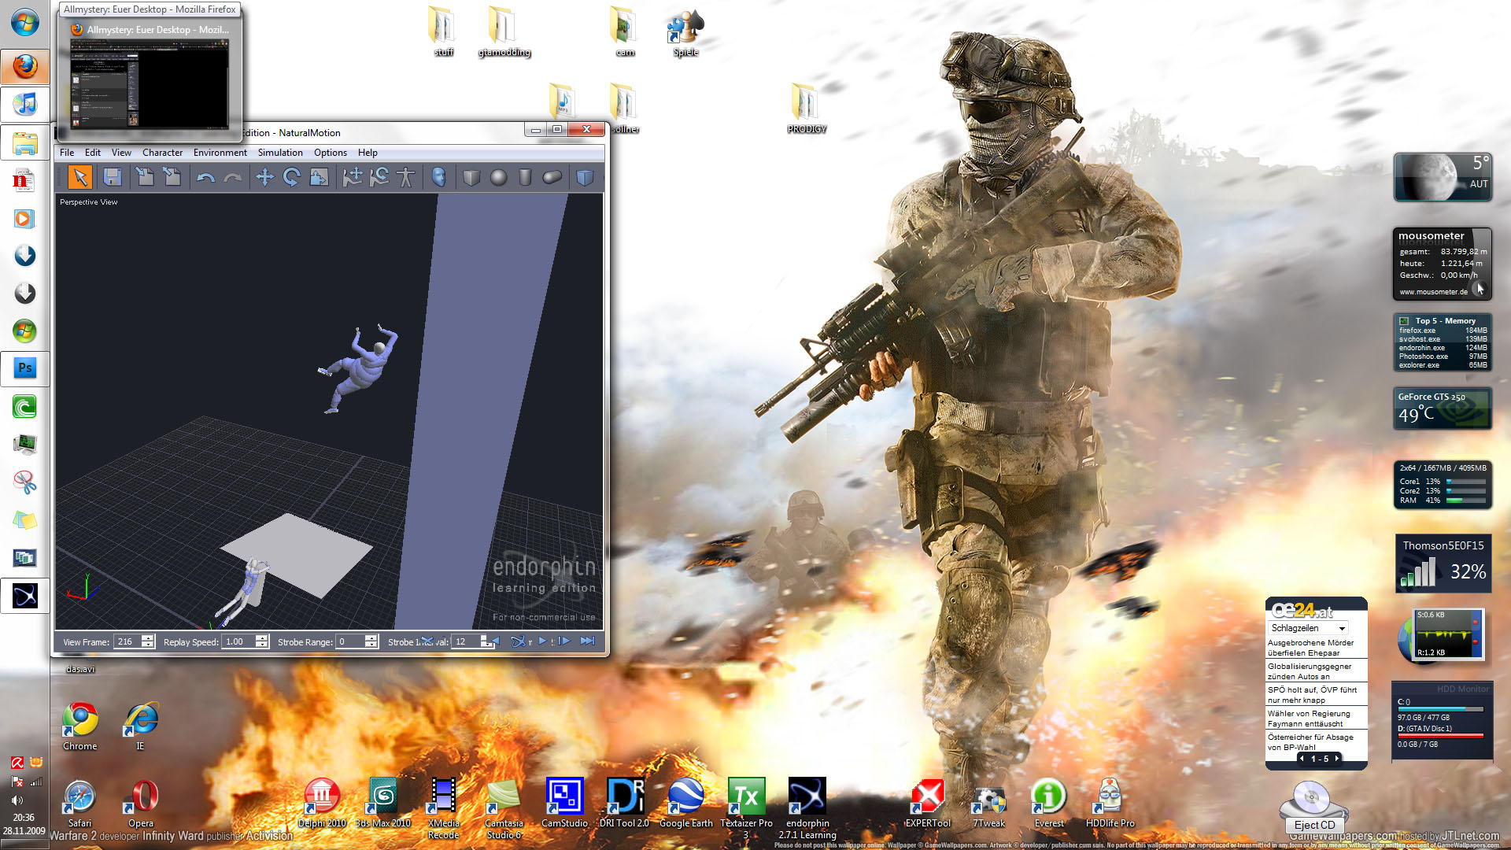The height and width of the screenshot is (850, 1511).
Task: Click the clock showing 20:36
Action: point(24,818)
